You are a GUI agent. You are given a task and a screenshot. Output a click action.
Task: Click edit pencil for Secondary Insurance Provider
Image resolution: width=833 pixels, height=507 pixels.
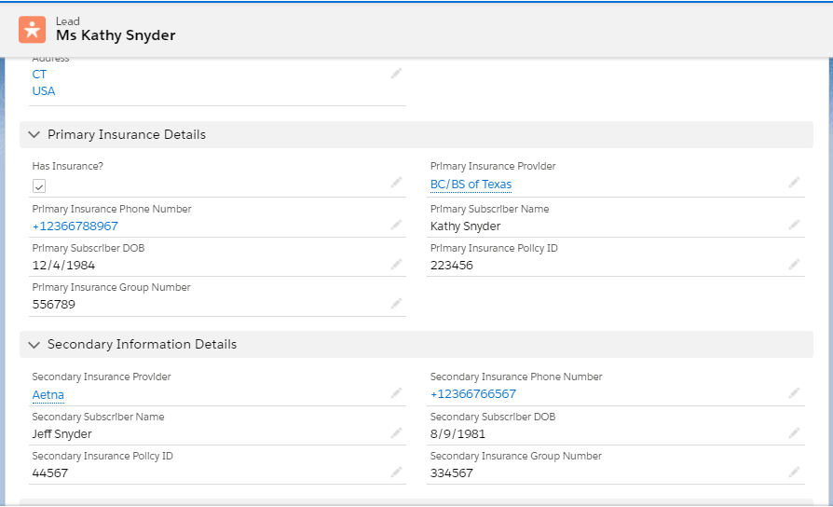coord(396,393)
